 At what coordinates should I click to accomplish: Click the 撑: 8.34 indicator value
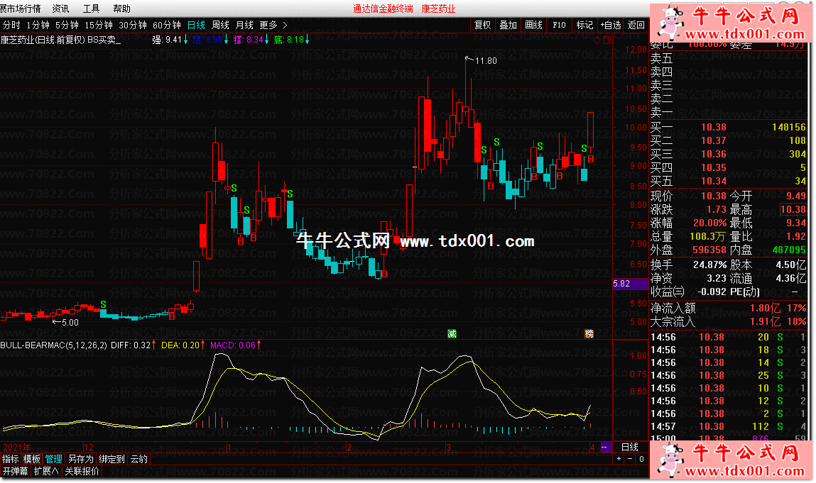coord(251,40)
